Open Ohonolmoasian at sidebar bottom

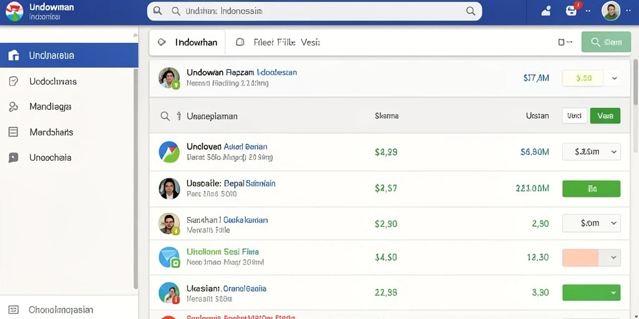[61, 310]
